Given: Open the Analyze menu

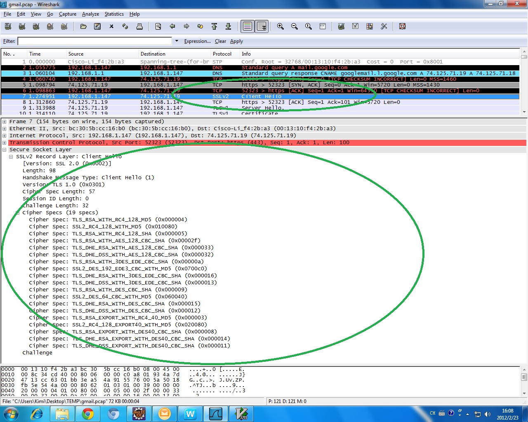Looking at the screenshot, I should tap(90, 14).
